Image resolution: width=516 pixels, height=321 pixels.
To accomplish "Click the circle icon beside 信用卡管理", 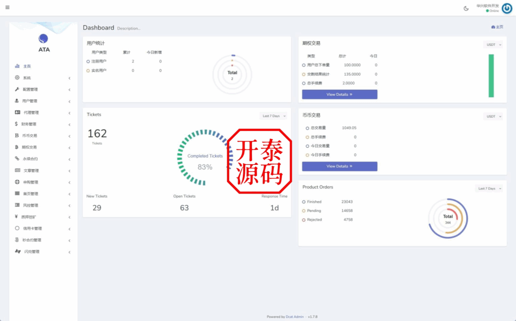I will click(x=17, y=228).
